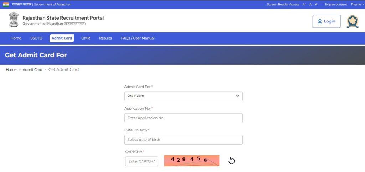Image resolution: width=365 pixels, height=172 pixels.
Task: Expand the Pre Exam chevron arrow
Action: pyautogui.click(x=237, y=96)
